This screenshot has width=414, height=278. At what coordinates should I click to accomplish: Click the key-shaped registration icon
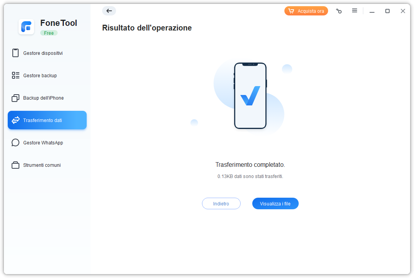point(339,11)
